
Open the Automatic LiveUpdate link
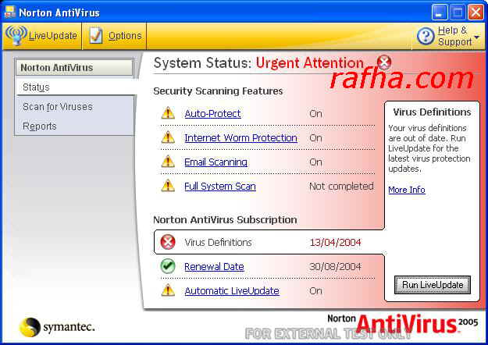point(232,290)
